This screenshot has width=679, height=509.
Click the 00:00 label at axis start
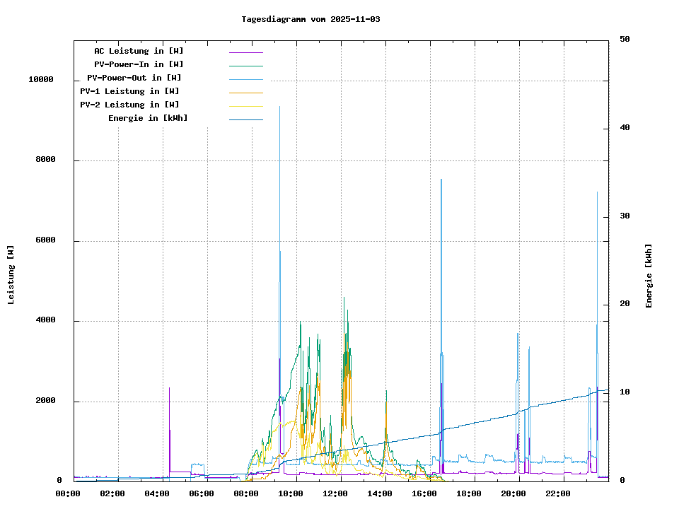click(x=69, y=493)
